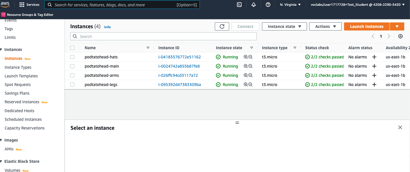This screenshot has height=172, width=410.
Task: Refresh the instances list
Action: 222,26
